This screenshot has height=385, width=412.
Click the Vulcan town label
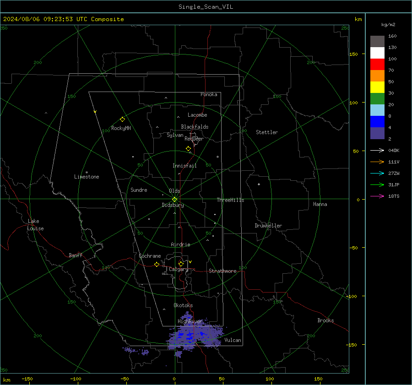[233, 340]
